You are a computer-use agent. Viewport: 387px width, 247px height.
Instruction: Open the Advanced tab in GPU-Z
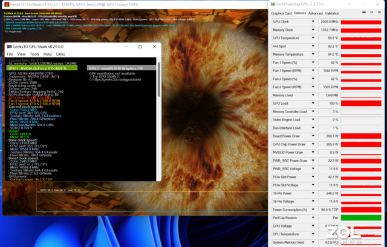[315, 13]
